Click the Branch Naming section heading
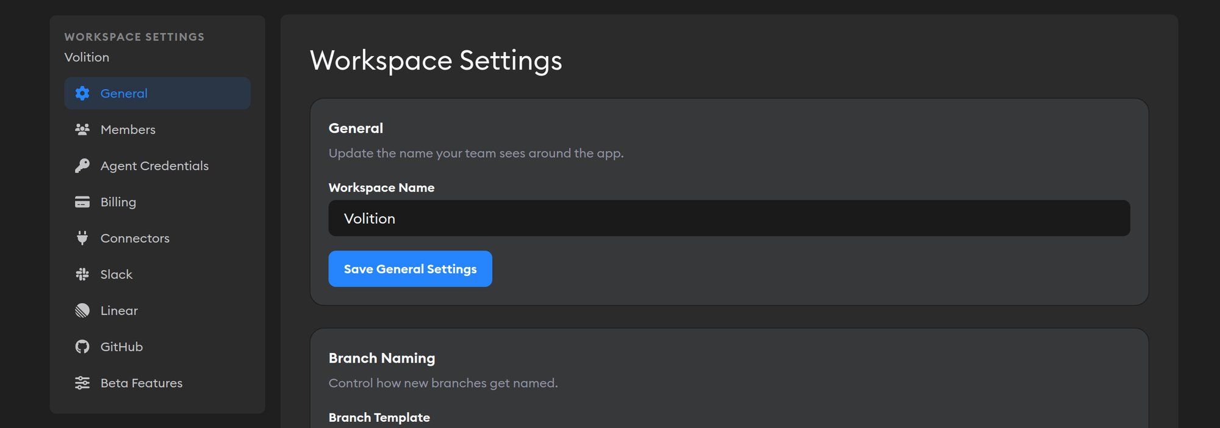Screen dimensions: 1220x428 pos(382,358)
